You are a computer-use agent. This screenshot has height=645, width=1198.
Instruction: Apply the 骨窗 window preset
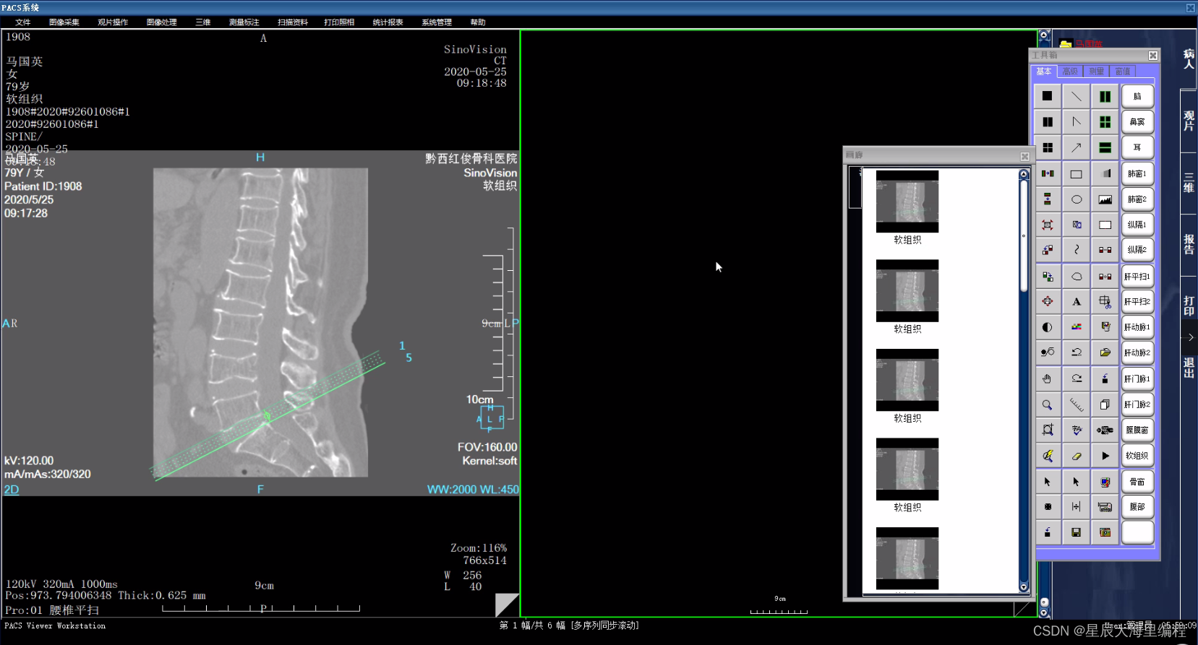pyautogui.click(x=1137, y=482)
